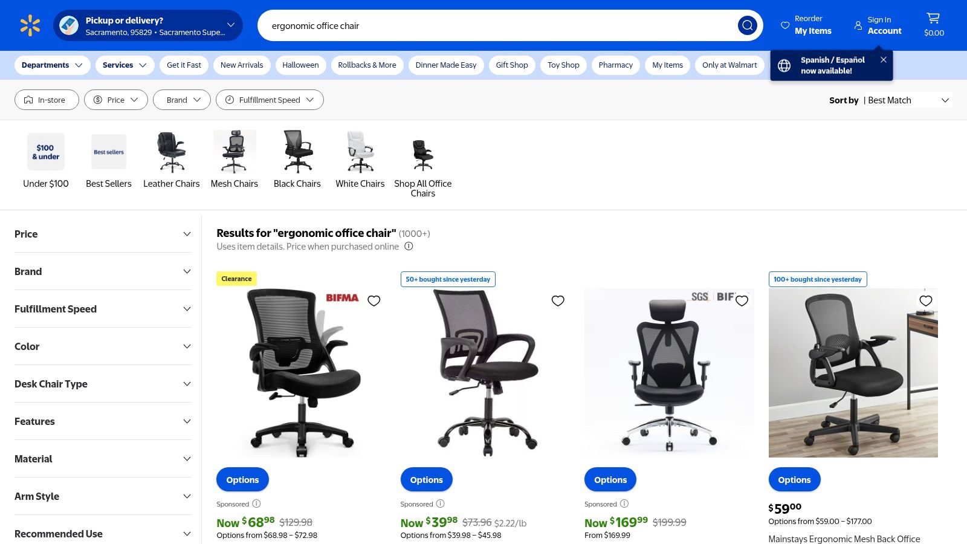
Task: Open My Items in nav bar
Action: pos(668,65)
